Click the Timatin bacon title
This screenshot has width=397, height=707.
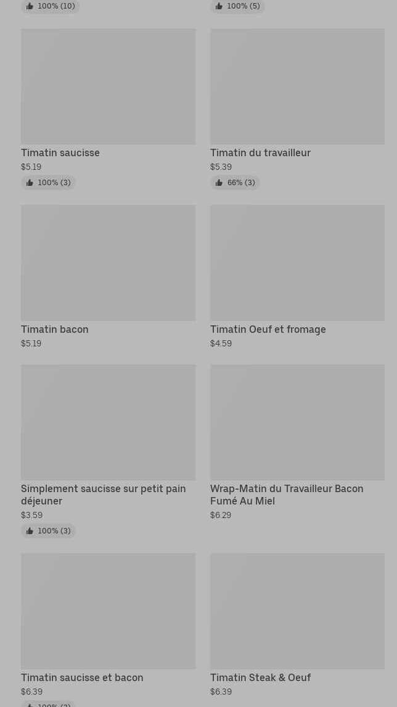(55, 329)
